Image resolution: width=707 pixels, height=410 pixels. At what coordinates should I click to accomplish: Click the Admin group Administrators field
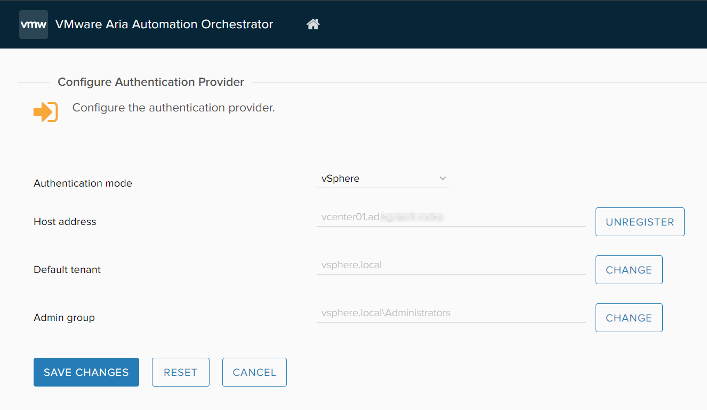tap(451, 313)
